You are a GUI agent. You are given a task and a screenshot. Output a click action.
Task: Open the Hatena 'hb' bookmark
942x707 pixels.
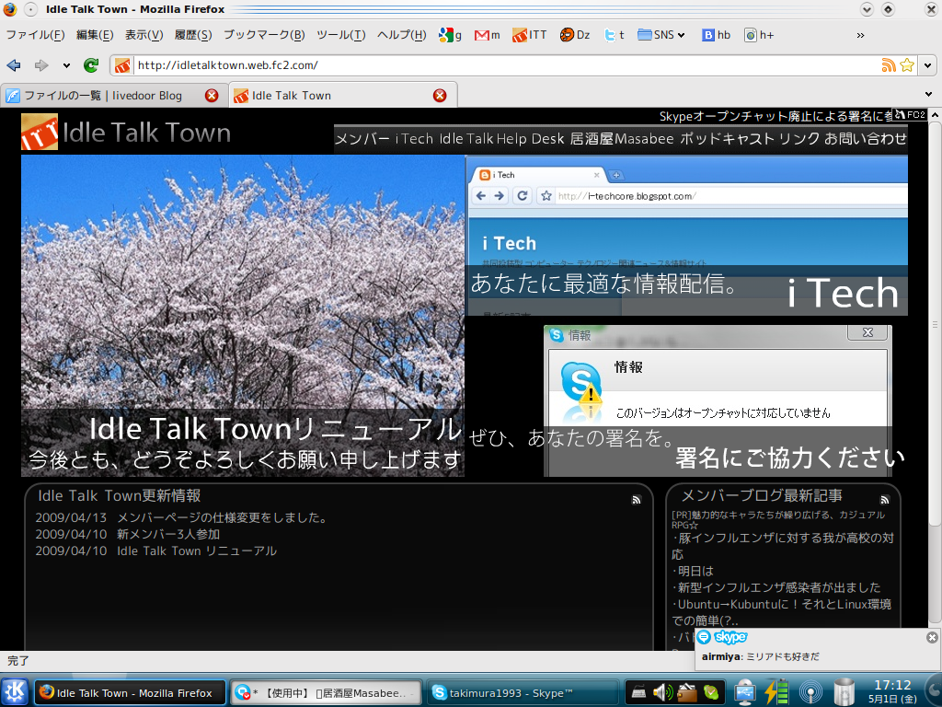coord(716,35)
